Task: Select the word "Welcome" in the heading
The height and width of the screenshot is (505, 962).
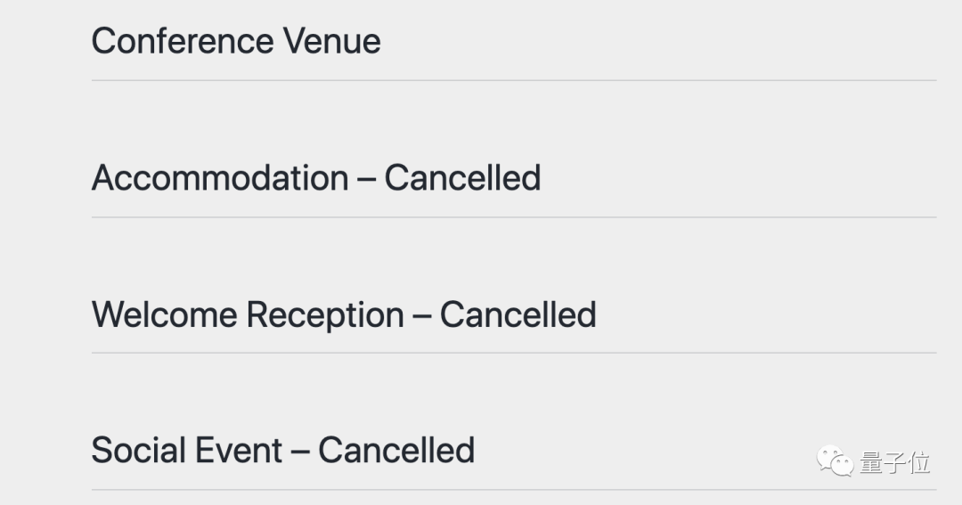Action: pos(163,314)
